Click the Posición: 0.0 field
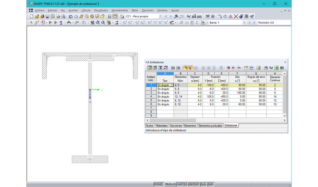This screenshot has width=318, height=187. (x=274, y=23)
